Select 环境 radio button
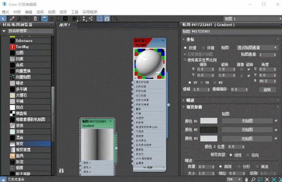 click(x=203, y=48)
